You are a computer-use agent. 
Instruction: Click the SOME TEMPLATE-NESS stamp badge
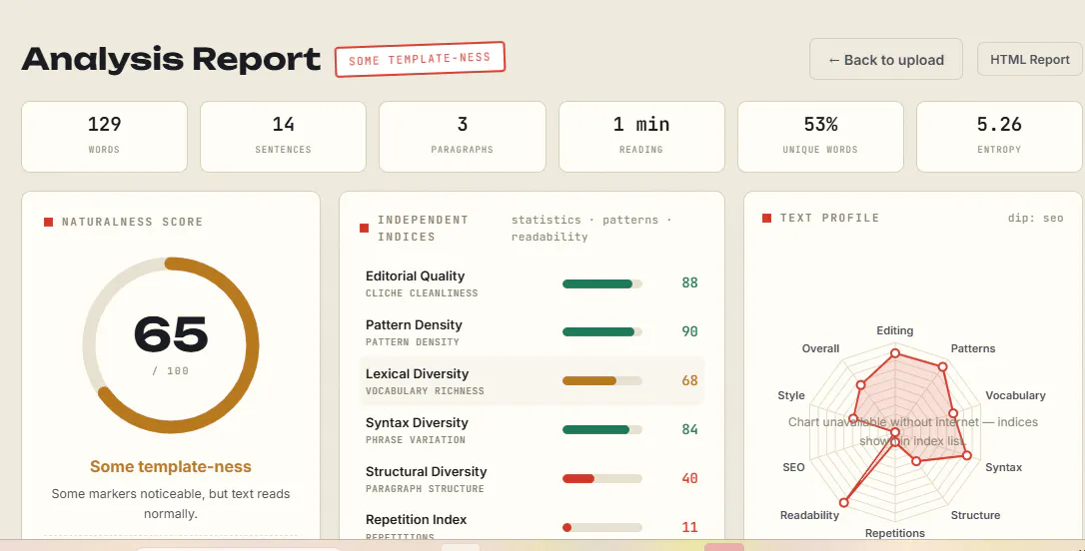pos(420,60)
